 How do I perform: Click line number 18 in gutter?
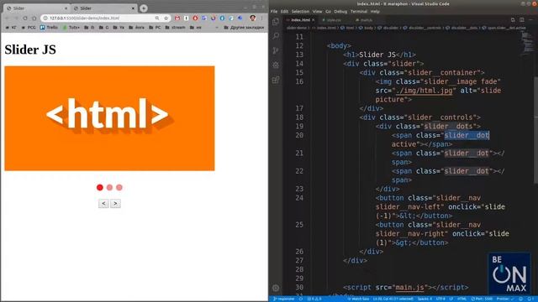299,117
